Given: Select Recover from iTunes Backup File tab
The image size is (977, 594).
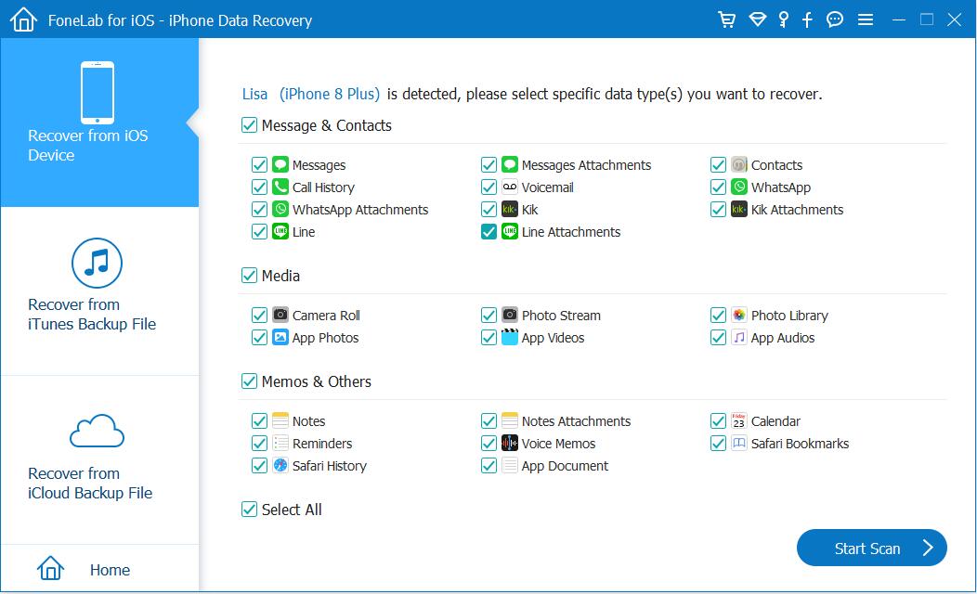Looking at the screenshot, I should click(x=99, y=291).
